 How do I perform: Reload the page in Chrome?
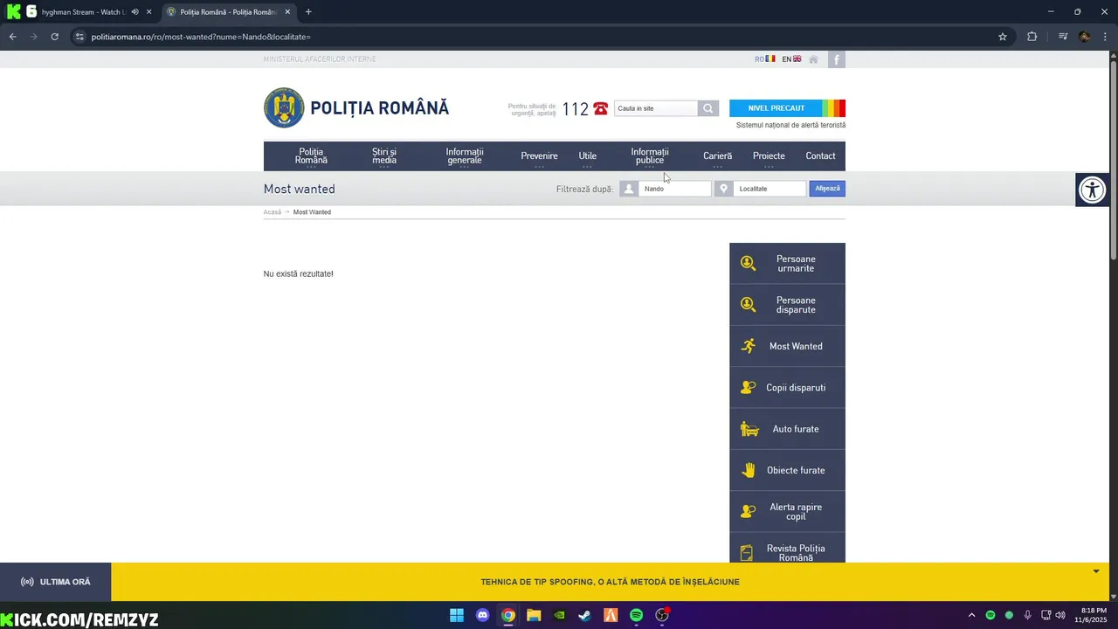coord(54,37)
